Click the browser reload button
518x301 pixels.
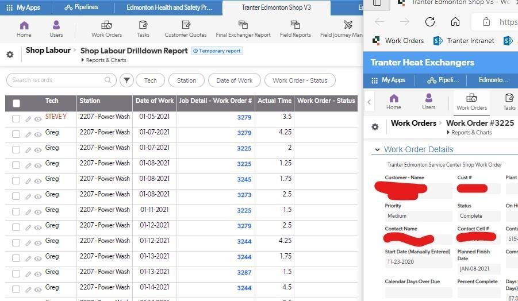pyautogui.click(x=430, y=22)
